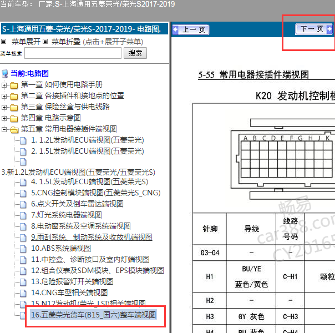Expand 第三章 保险丝盒与供电线路 plus toggle
The height and width of the screenshot is (333, 335).
[4, 107]
